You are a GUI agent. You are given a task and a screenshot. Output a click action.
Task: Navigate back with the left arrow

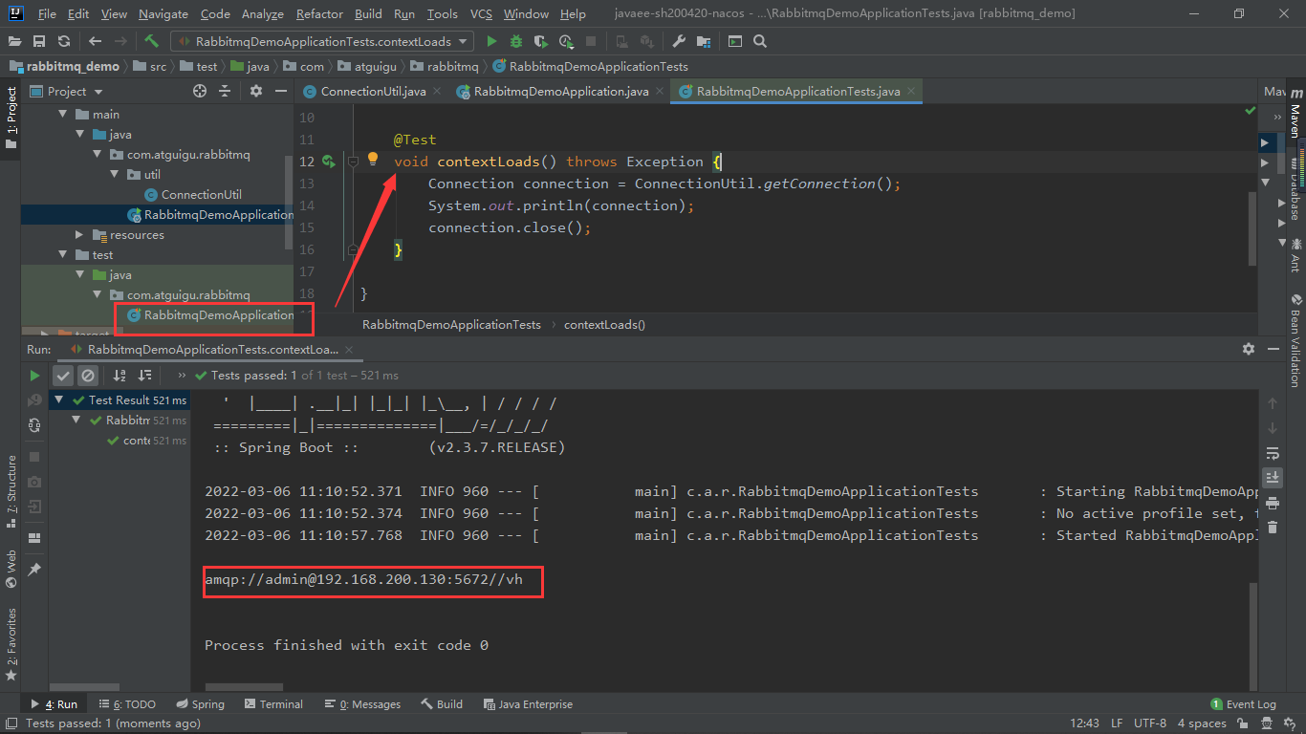point(95,41)
